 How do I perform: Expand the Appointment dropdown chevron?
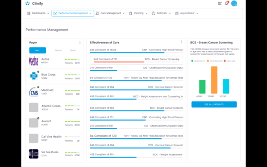click(197, 13)
